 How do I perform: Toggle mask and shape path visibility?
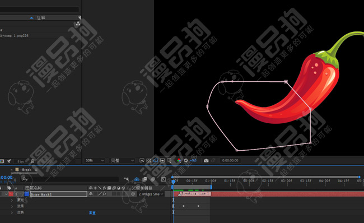pos(156,160)
